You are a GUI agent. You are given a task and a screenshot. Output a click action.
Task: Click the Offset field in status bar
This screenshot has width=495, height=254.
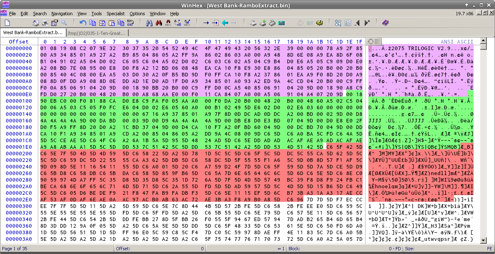(x=160, y=249)
